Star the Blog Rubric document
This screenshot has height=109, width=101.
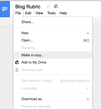click(48, 6)
